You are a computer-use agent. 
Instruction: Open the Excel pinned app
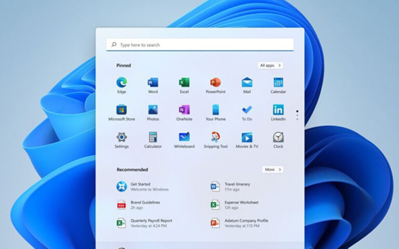[184, 82]
